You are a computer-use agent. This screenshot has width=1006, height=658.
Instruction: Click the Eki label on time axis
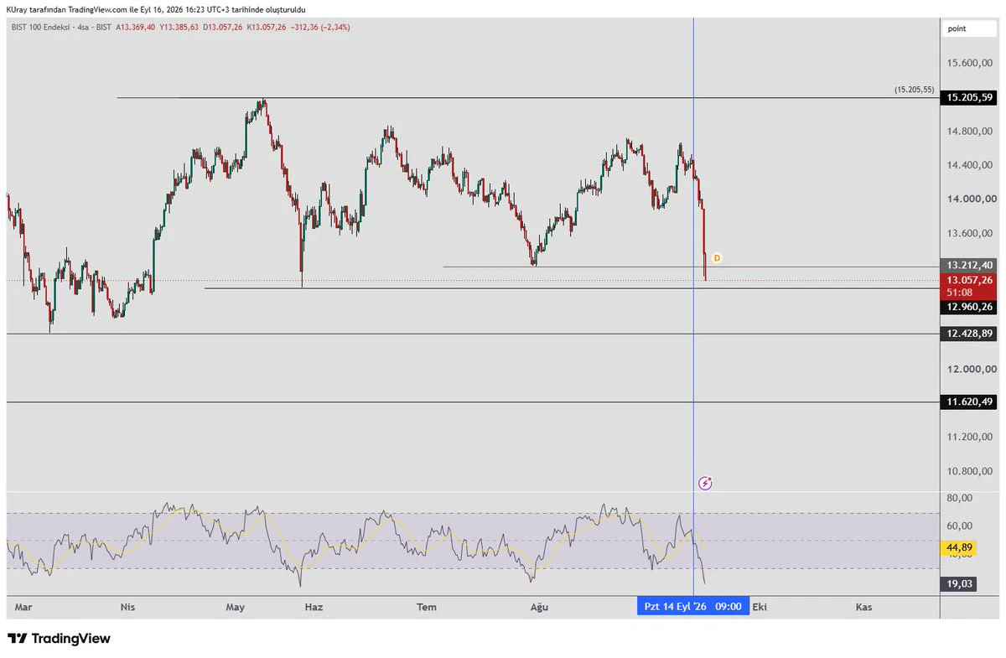pyautogui.click(x=760, y=607)
